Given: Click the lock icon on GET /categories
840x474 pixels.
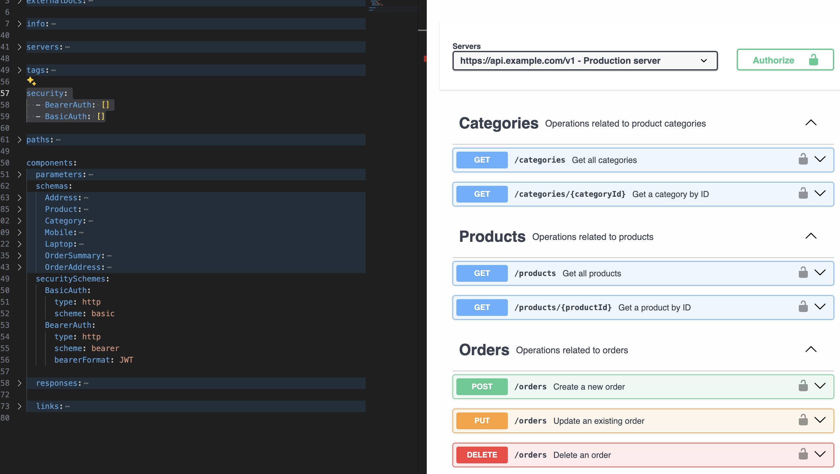Looking at the screenshot, I should pyautogui.click(x=803, y=159).
